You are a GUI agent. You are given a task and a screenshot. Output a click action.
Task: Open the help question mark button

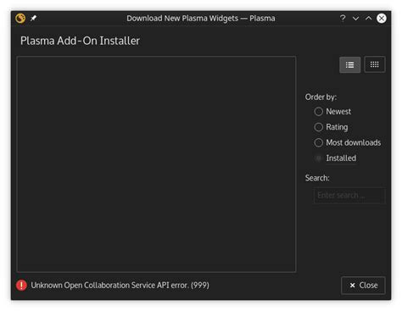coord(343,19)
